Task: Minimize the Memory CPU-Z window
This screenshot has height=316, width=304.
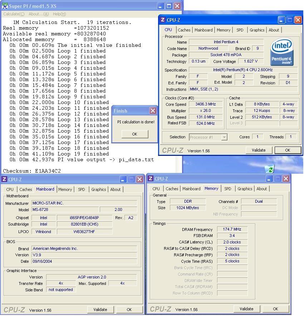Action: tap(269, 179)
